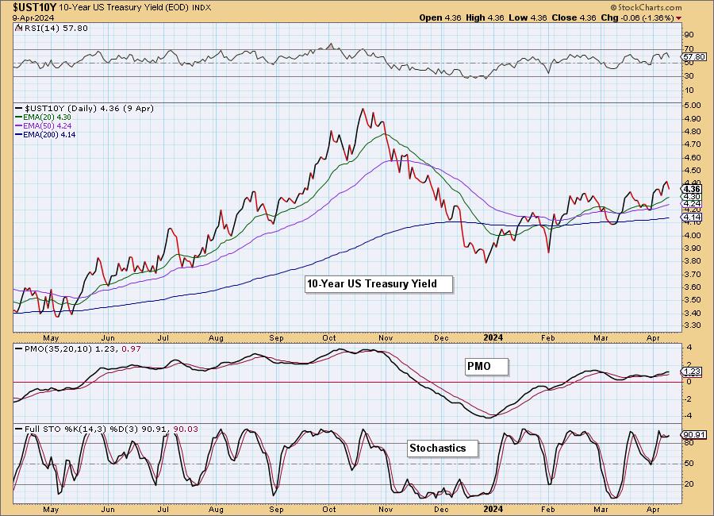Click the 2024 label on price chart axis
Viewport: 714px width, 516px height.
point(493,337)
